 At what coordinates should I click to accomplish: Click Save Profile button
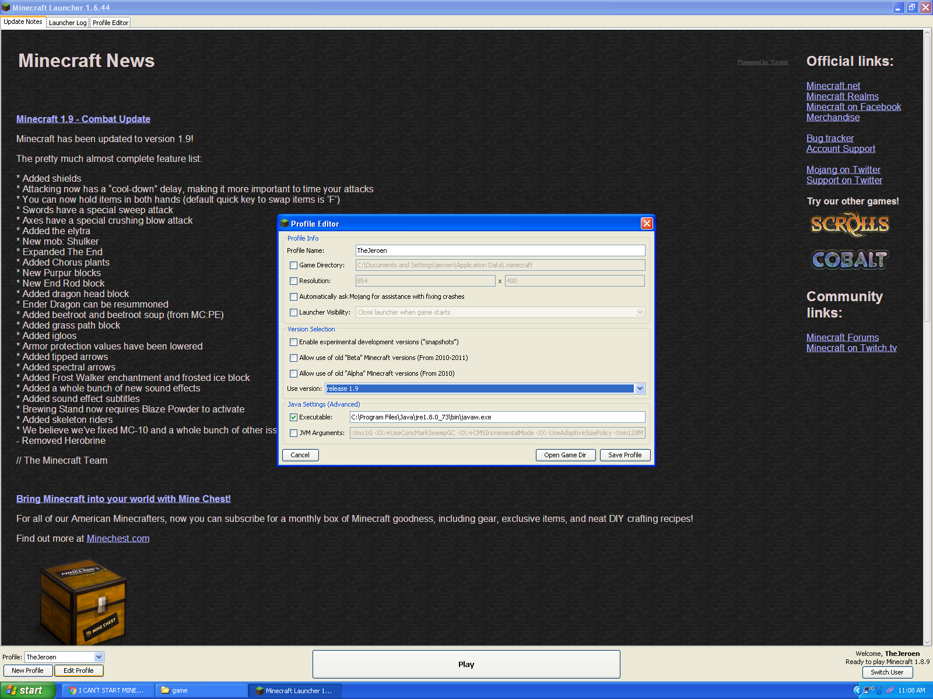click(625, 455)
